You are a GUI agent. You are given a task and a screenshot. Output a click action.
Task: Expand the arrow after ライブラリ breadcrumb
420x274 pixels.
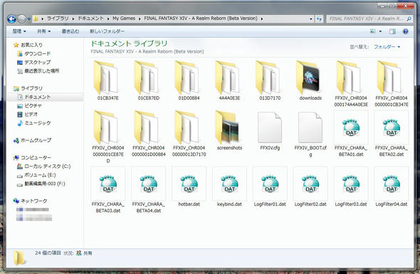(73, 19)
